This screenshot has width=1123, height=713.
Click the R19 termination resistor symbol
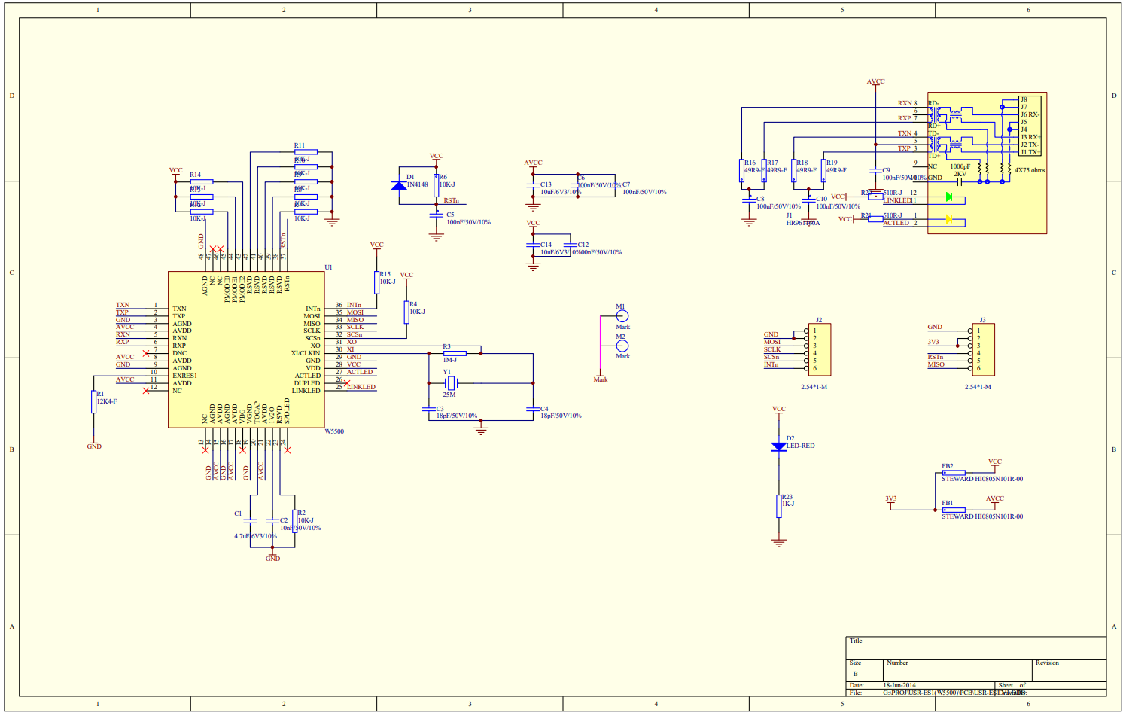point(823,170)
